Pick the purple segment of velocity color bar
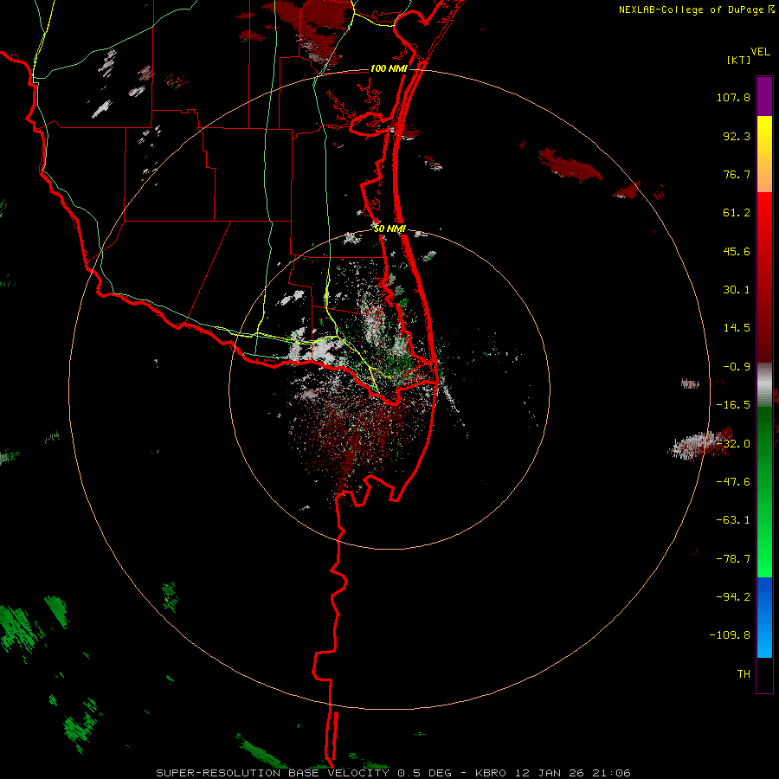 coord(764,96)
